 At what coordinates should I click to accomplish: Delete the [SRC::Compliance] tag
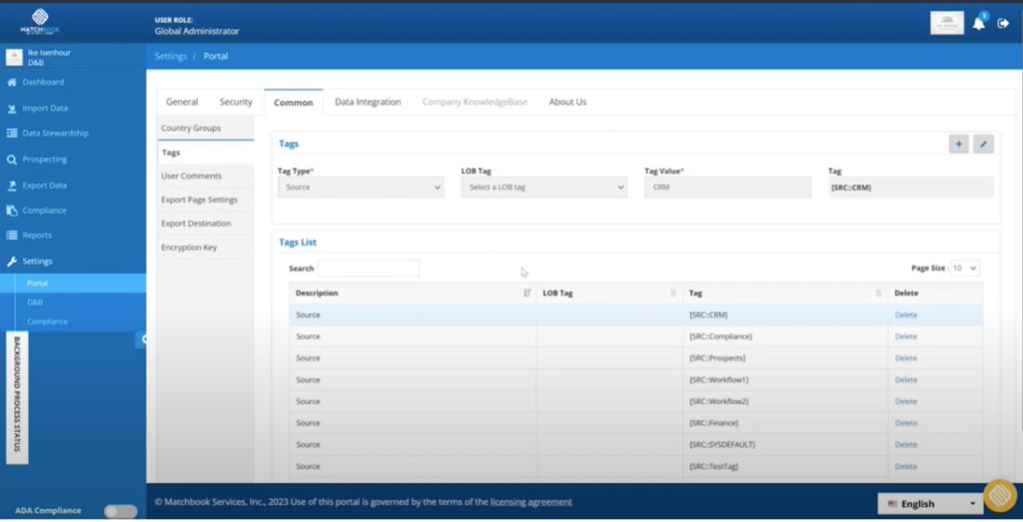(906, 336)
